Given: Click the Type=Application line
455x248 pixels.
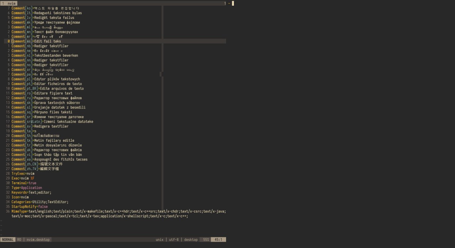Looking at the screenshot, I should 27,188.
